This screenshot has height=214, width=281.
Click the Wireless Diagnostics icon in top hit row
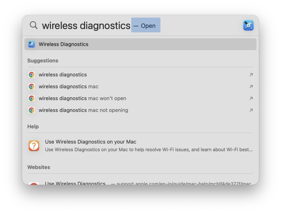pos(32,44)
